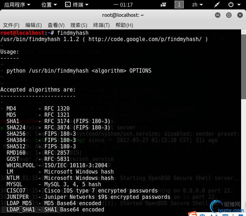The image size is (246, 216).
Task: Click the Sogou input method S icon
Action: 192,214
